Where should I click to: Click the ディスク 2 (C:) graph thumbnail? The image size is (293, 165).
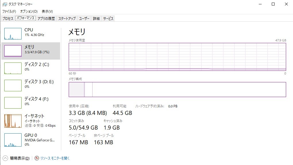point(13,68)
